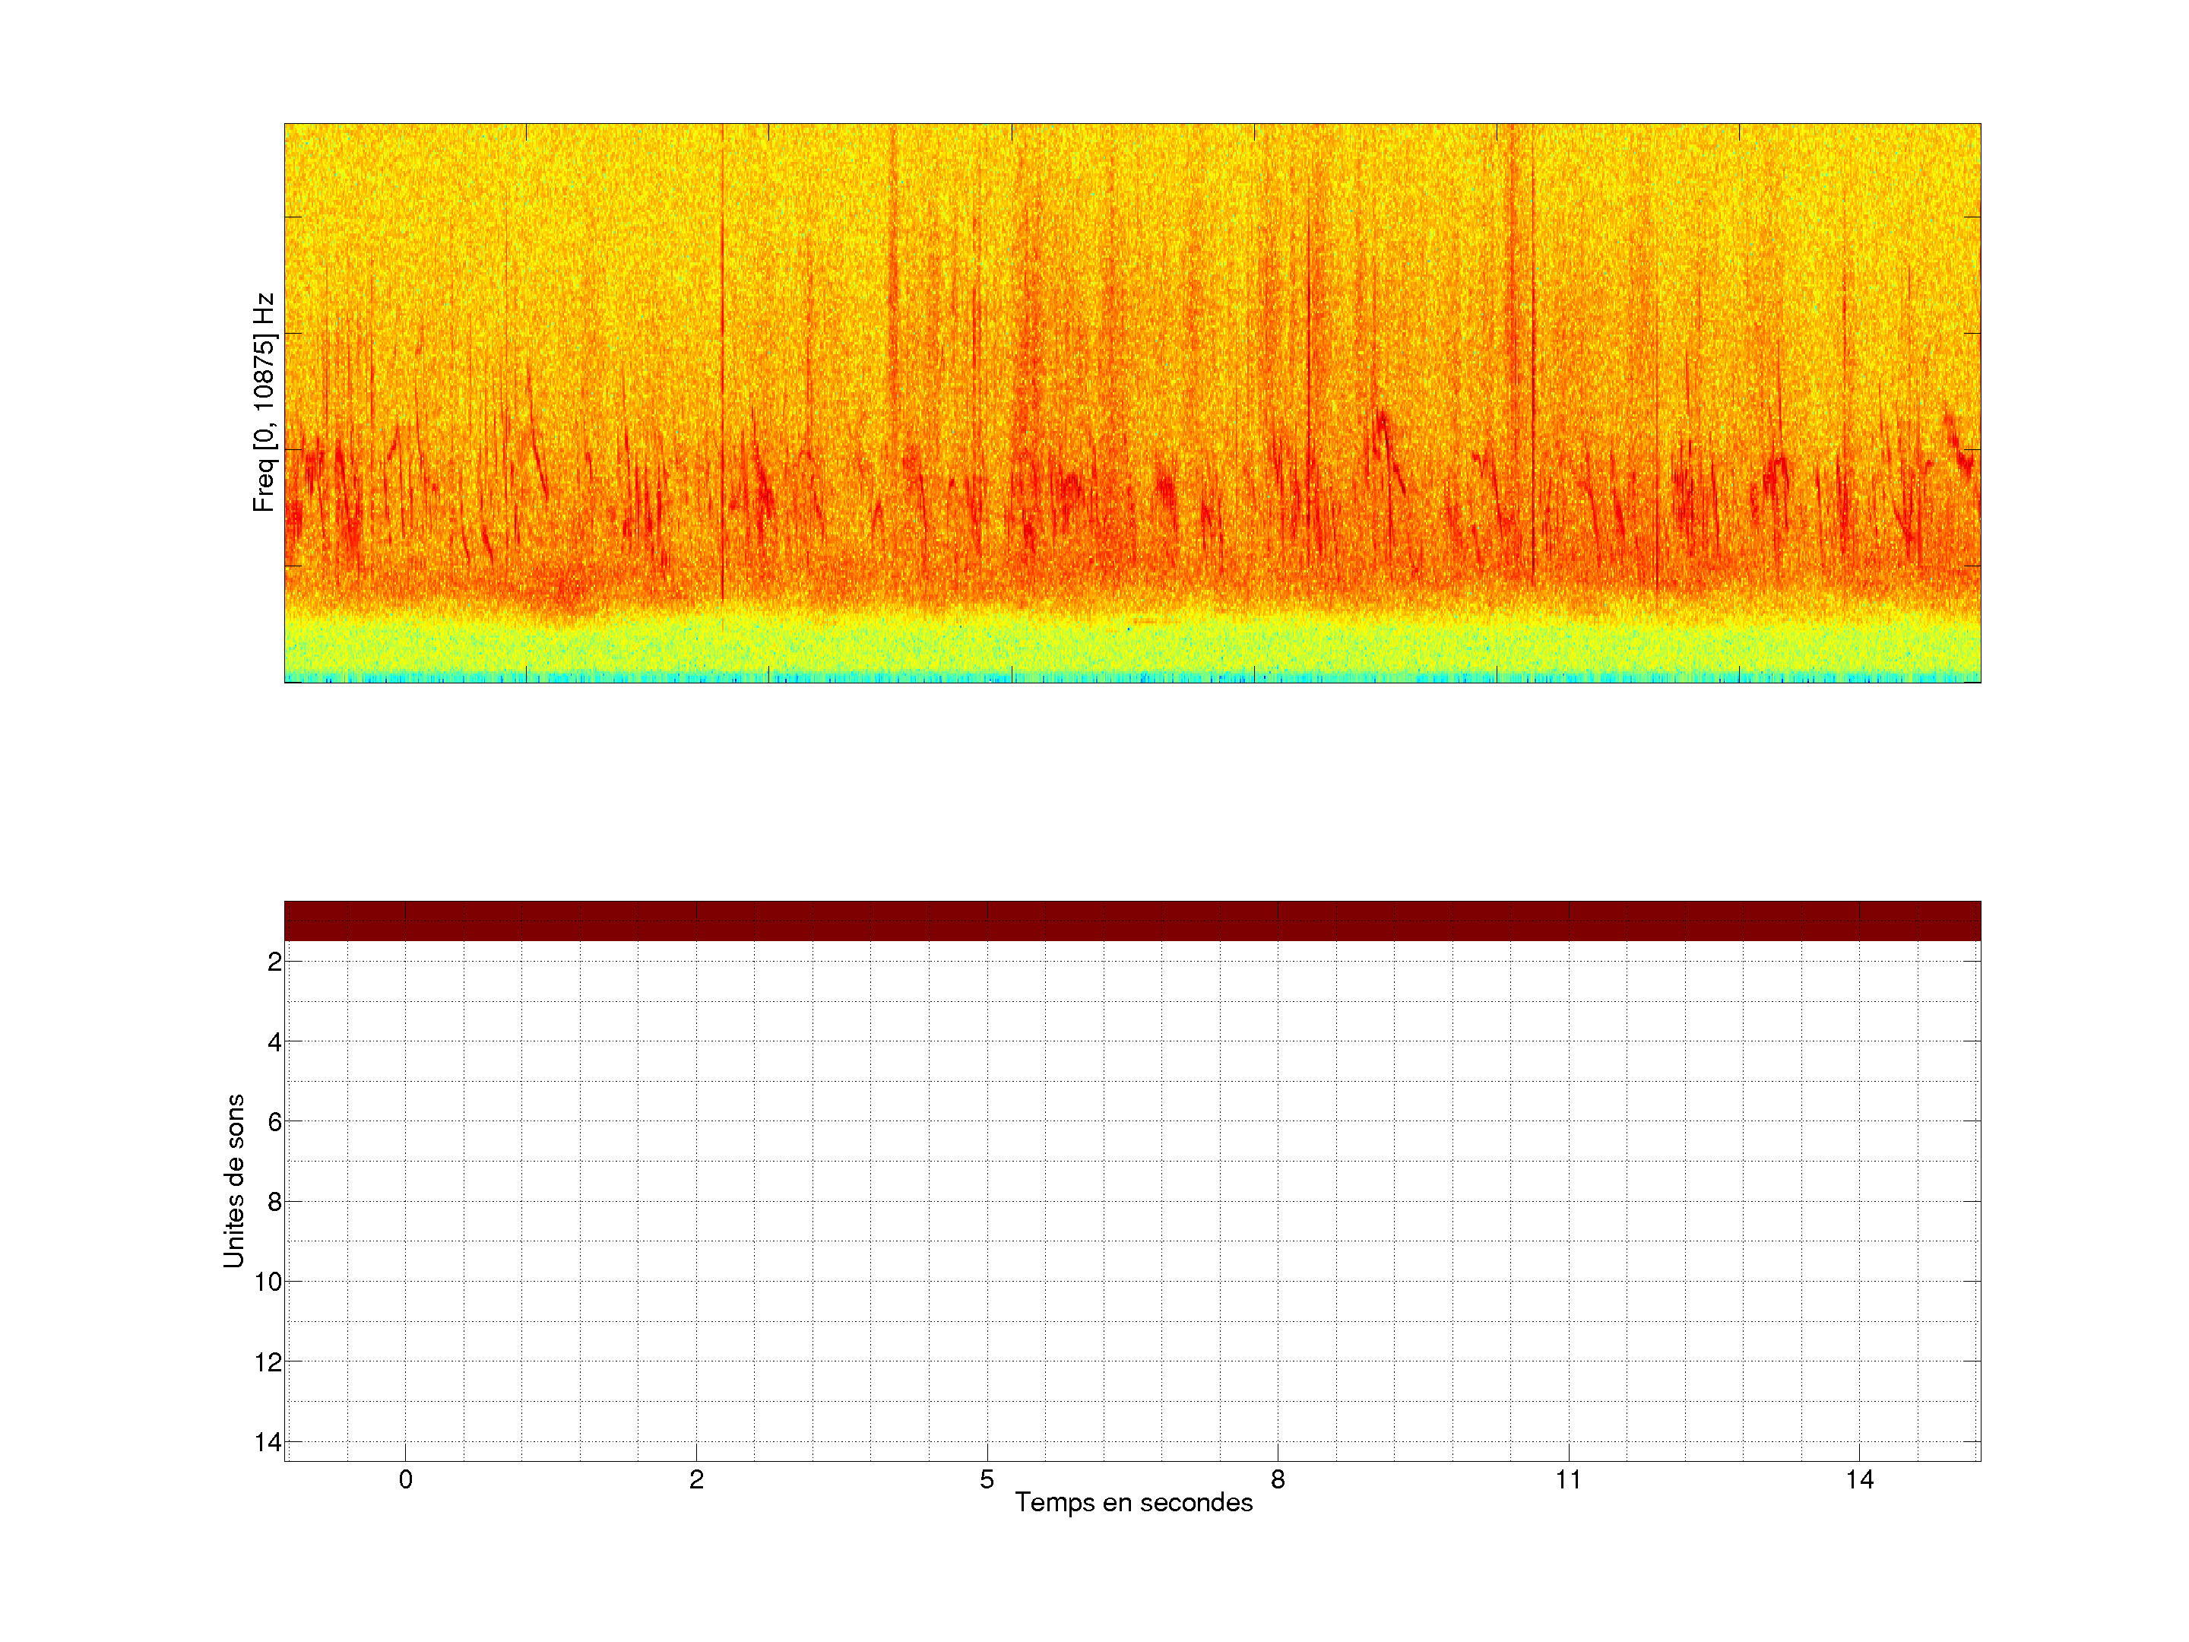Click the y-axis tick label '2' left of grid
The image size is (2189, 1642).
click(274, 962)
